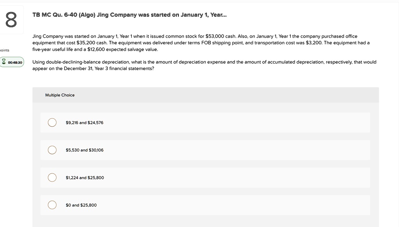Click the 00:48:30 countdown timer text
Viewport: 399px width, 227px height.
pyautogui.click(x=15, y=63)
